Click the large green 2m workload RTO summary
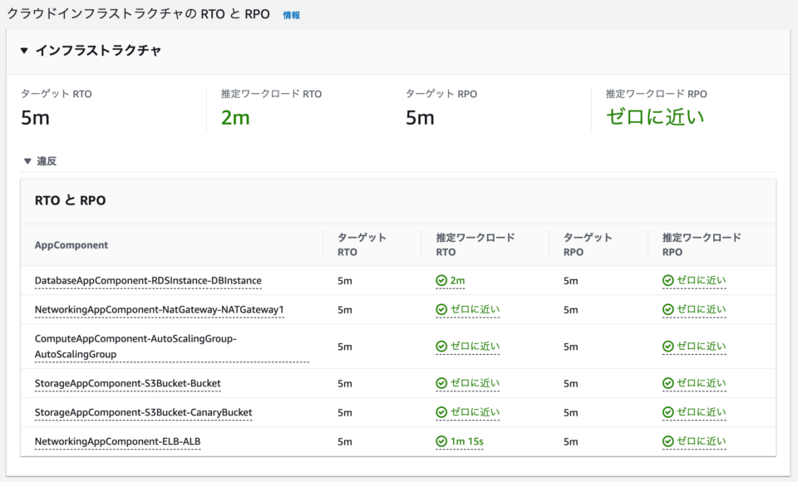This screenshot has width=798, height=482. (235, 117)
